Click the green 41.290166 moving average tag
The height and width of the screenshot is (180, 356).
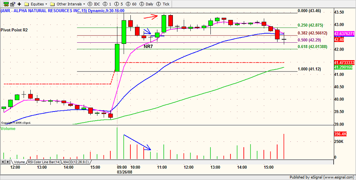343,67
